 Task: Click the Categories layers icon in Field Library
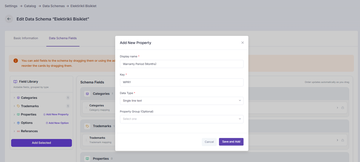pyautogui.click(x=18, y=98)
